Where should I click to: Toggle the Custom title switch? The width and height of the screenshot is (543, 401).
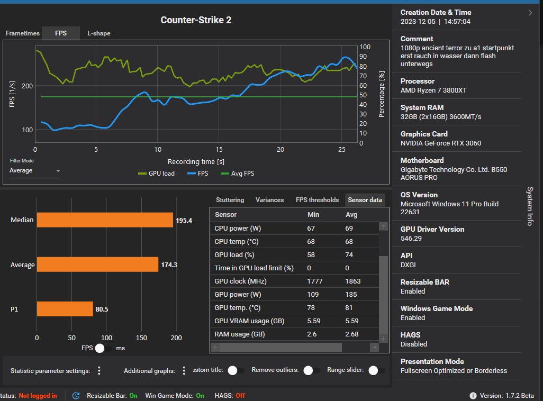pos(236,370)
